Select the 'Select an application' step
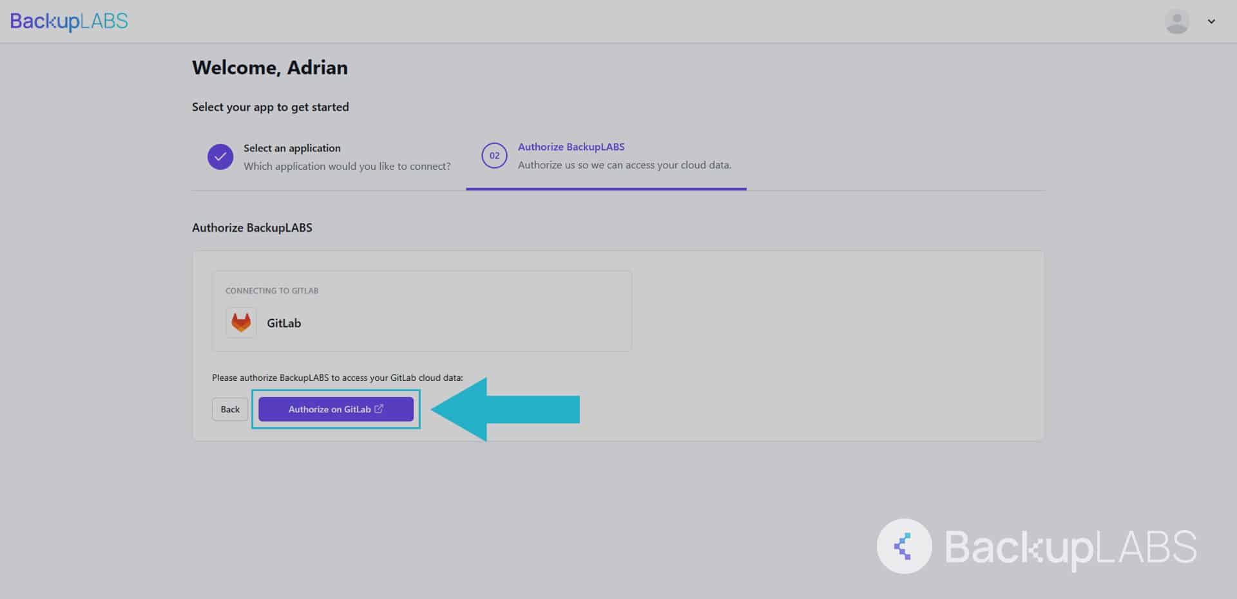The image size is (1237, 599). [292, 148]
